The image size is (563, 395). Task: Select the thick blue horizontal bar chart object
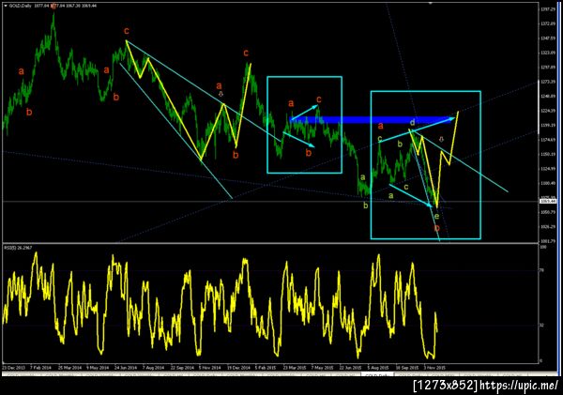[x=370, y=119]
